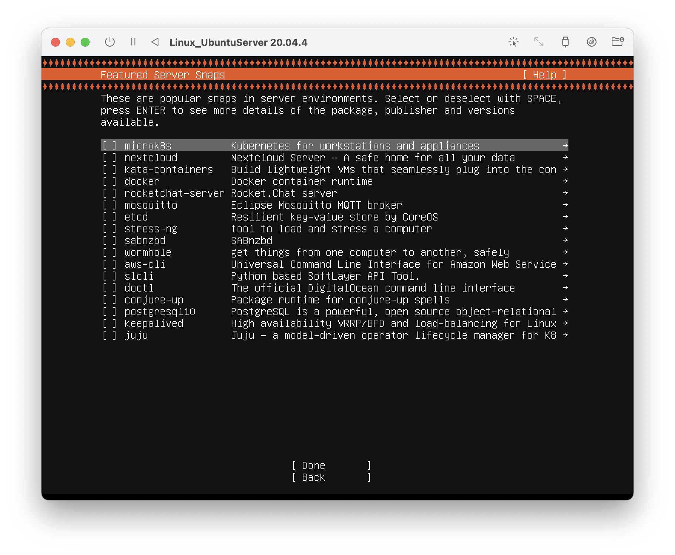Screen dimensions: 675x555
Task: Click 'Docker container runtime' description
Action: click(x=302, y=181)
